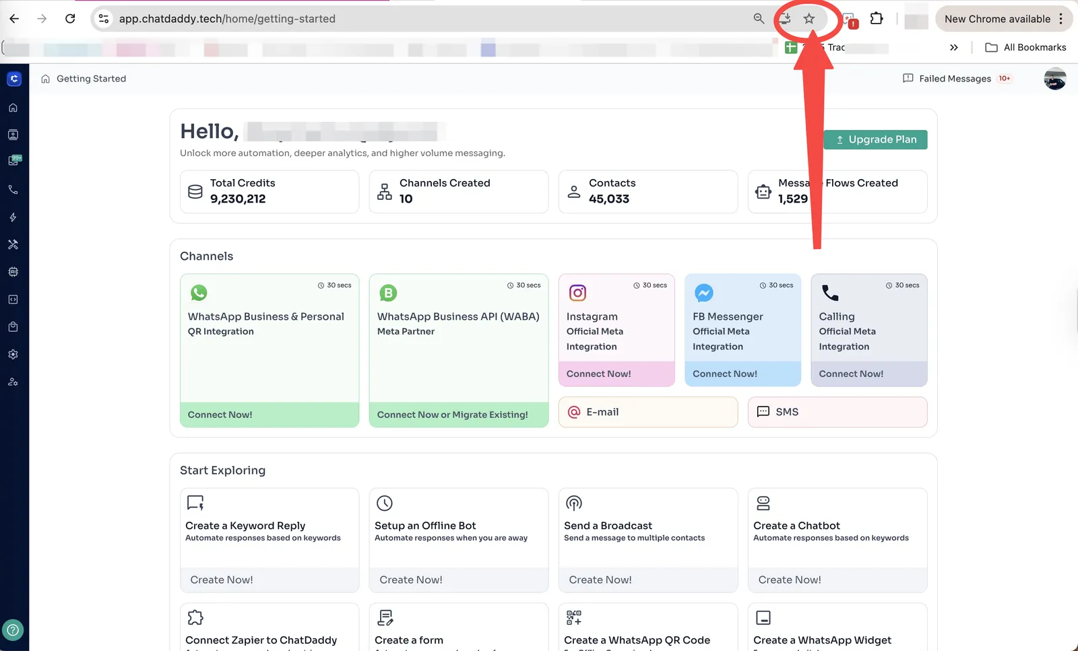Open the lightning bolt automation icon
The image size is (1078, 651).
[13, 217]
